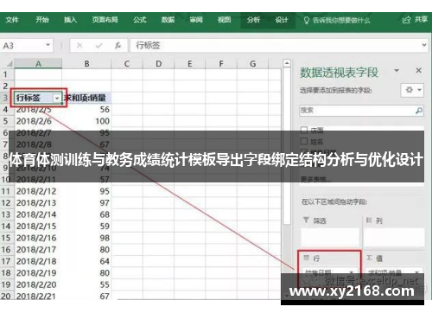The width and height of the screenshot is (432, 313).
Task: Open the 插入 ribbon tab
Action: [70, 20]
